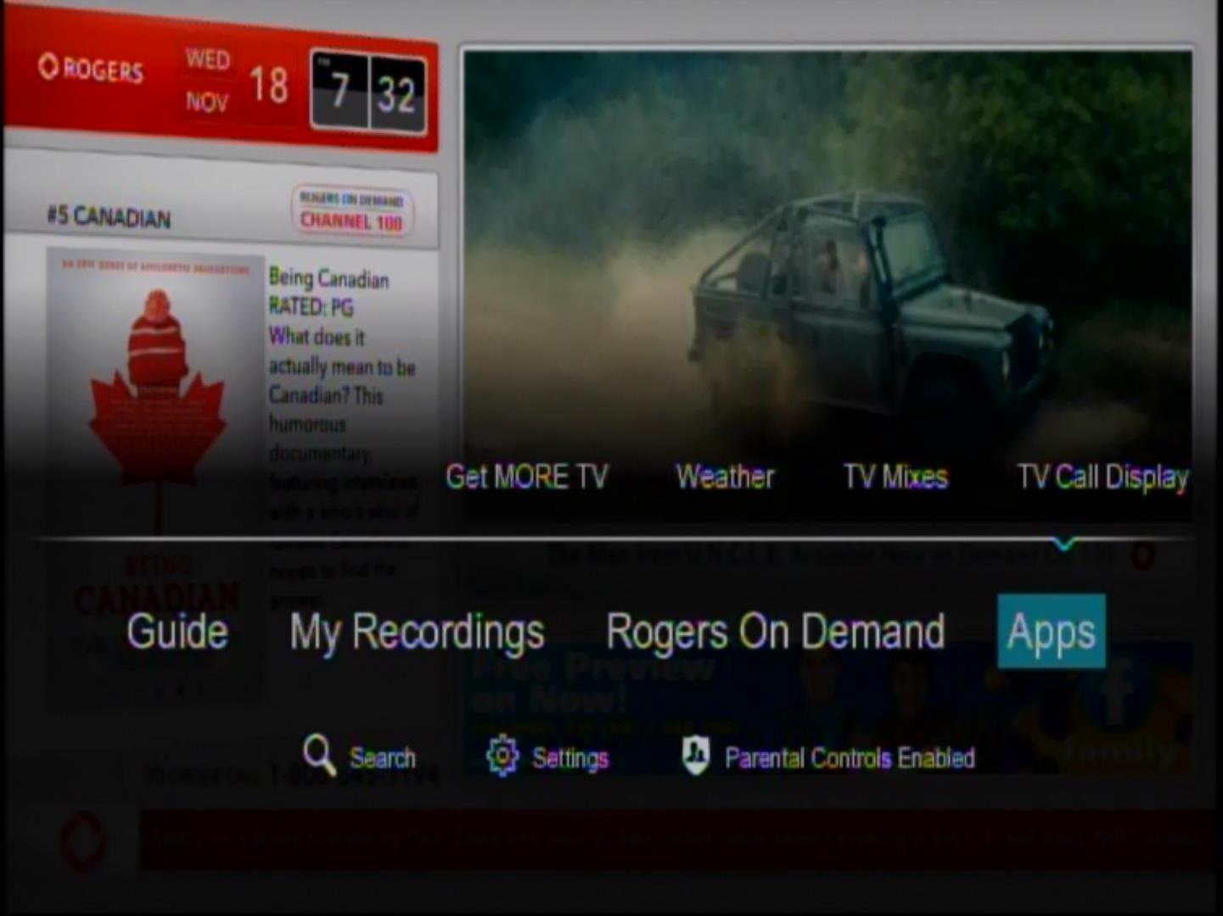The height and width of the screenshot is (916, 1223).
Task: Click the video preview showing the jeep
Action: (827, 254)
